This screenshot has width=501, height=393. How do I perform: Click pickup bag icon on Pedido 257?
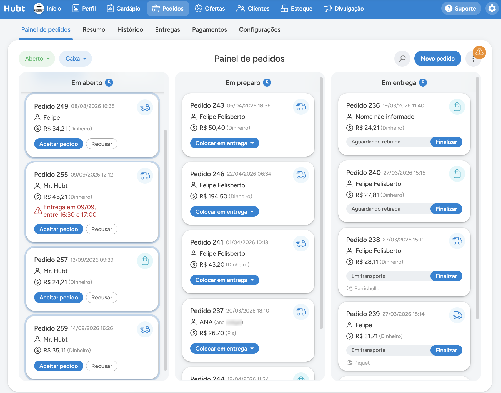[x=145, y=261]
